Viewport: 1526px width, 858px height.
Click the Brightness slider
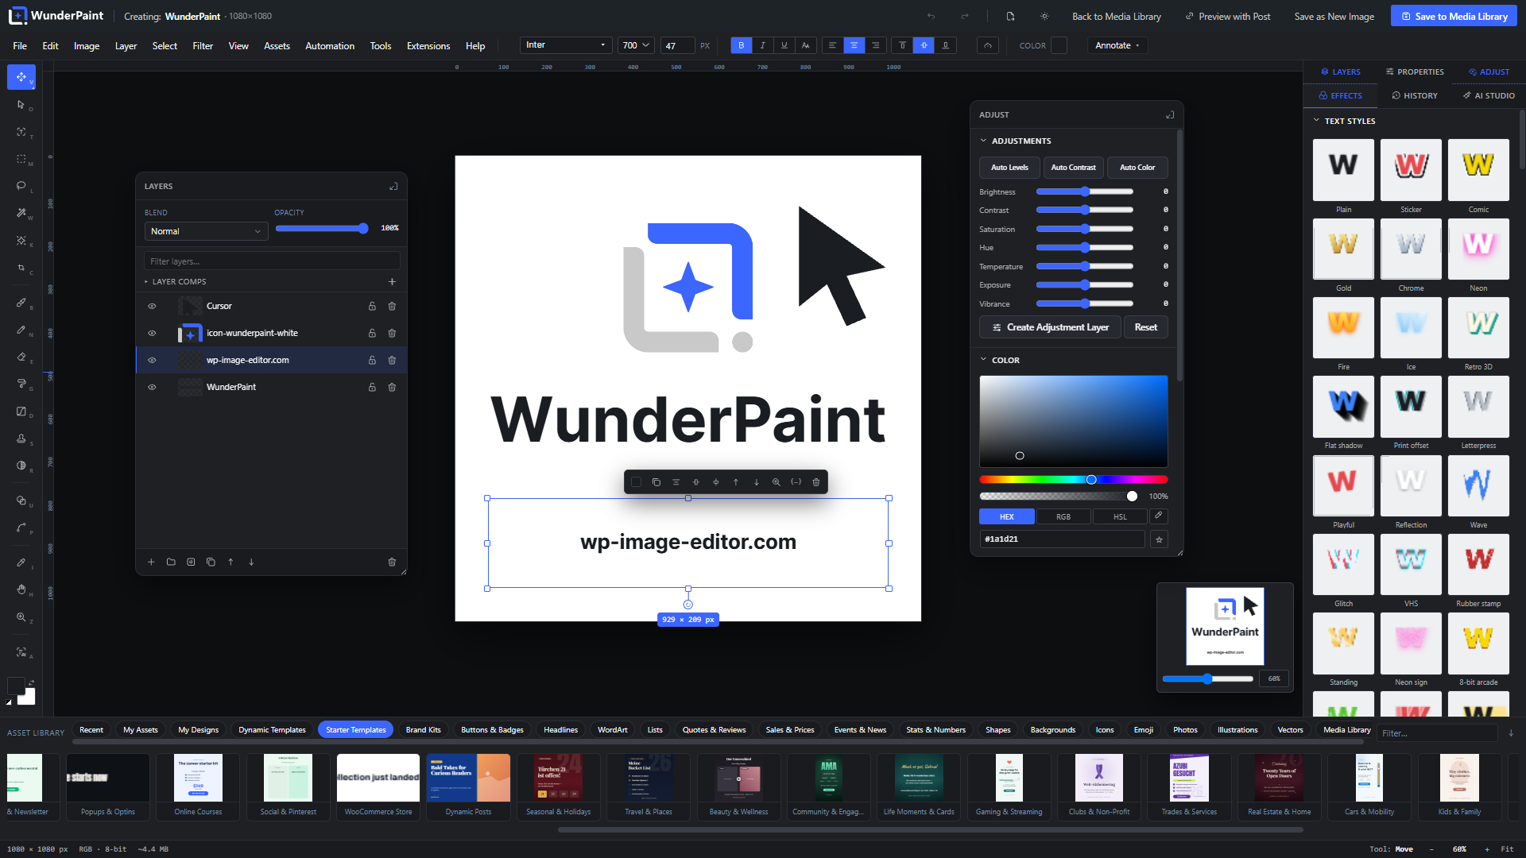click(1085, 191)
